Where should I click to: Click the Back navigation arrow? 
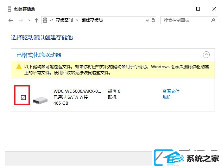coord(11,20)
